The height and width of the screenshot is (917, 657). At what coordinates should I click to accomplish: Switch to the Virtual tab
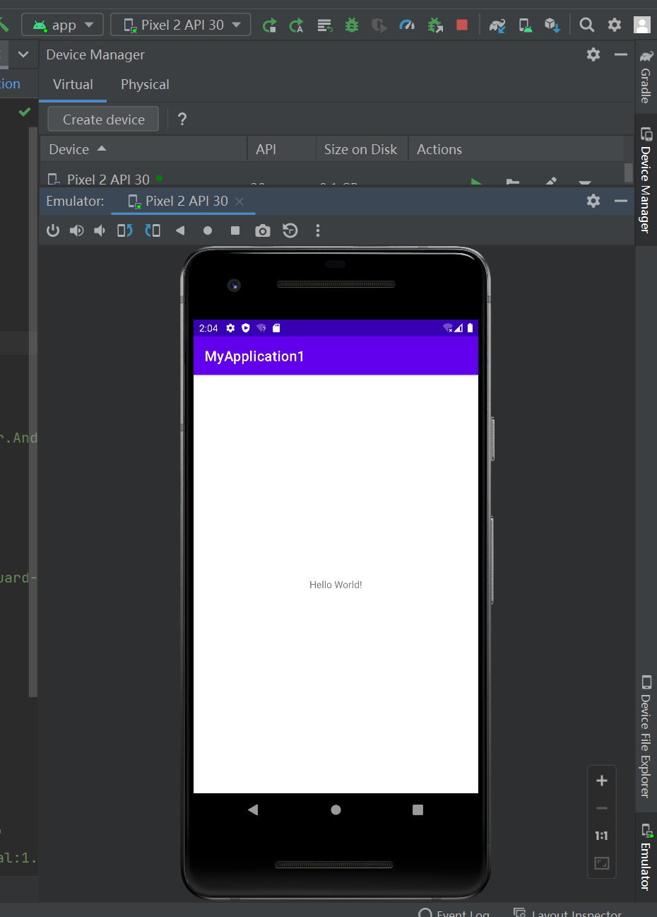coord(73,84)
